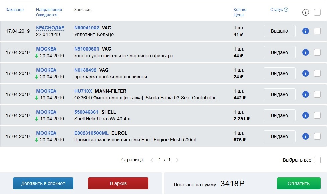Click the red В архив button
The image size is (327, 195).
tap(118, 183)
